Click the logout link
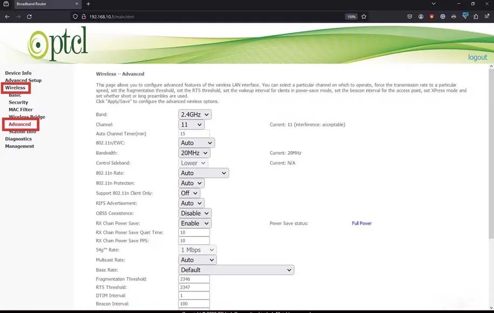494x313 pixels. (x=477, y=57)
